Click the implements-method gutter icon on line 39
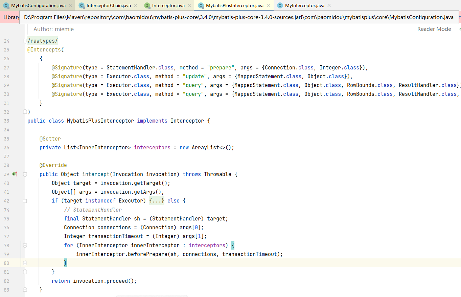The width and height of the screenshot is (461, 297). (x=15, y=174)
